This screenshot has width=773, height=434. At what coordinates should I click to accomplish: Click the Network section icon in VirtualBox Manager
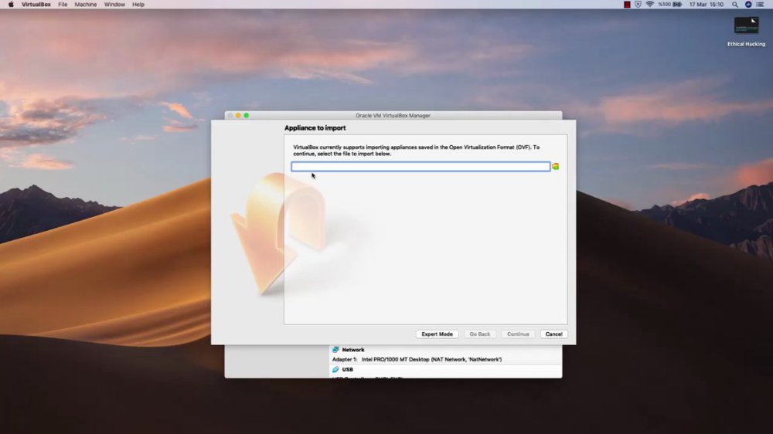click(x=335, y=350)
